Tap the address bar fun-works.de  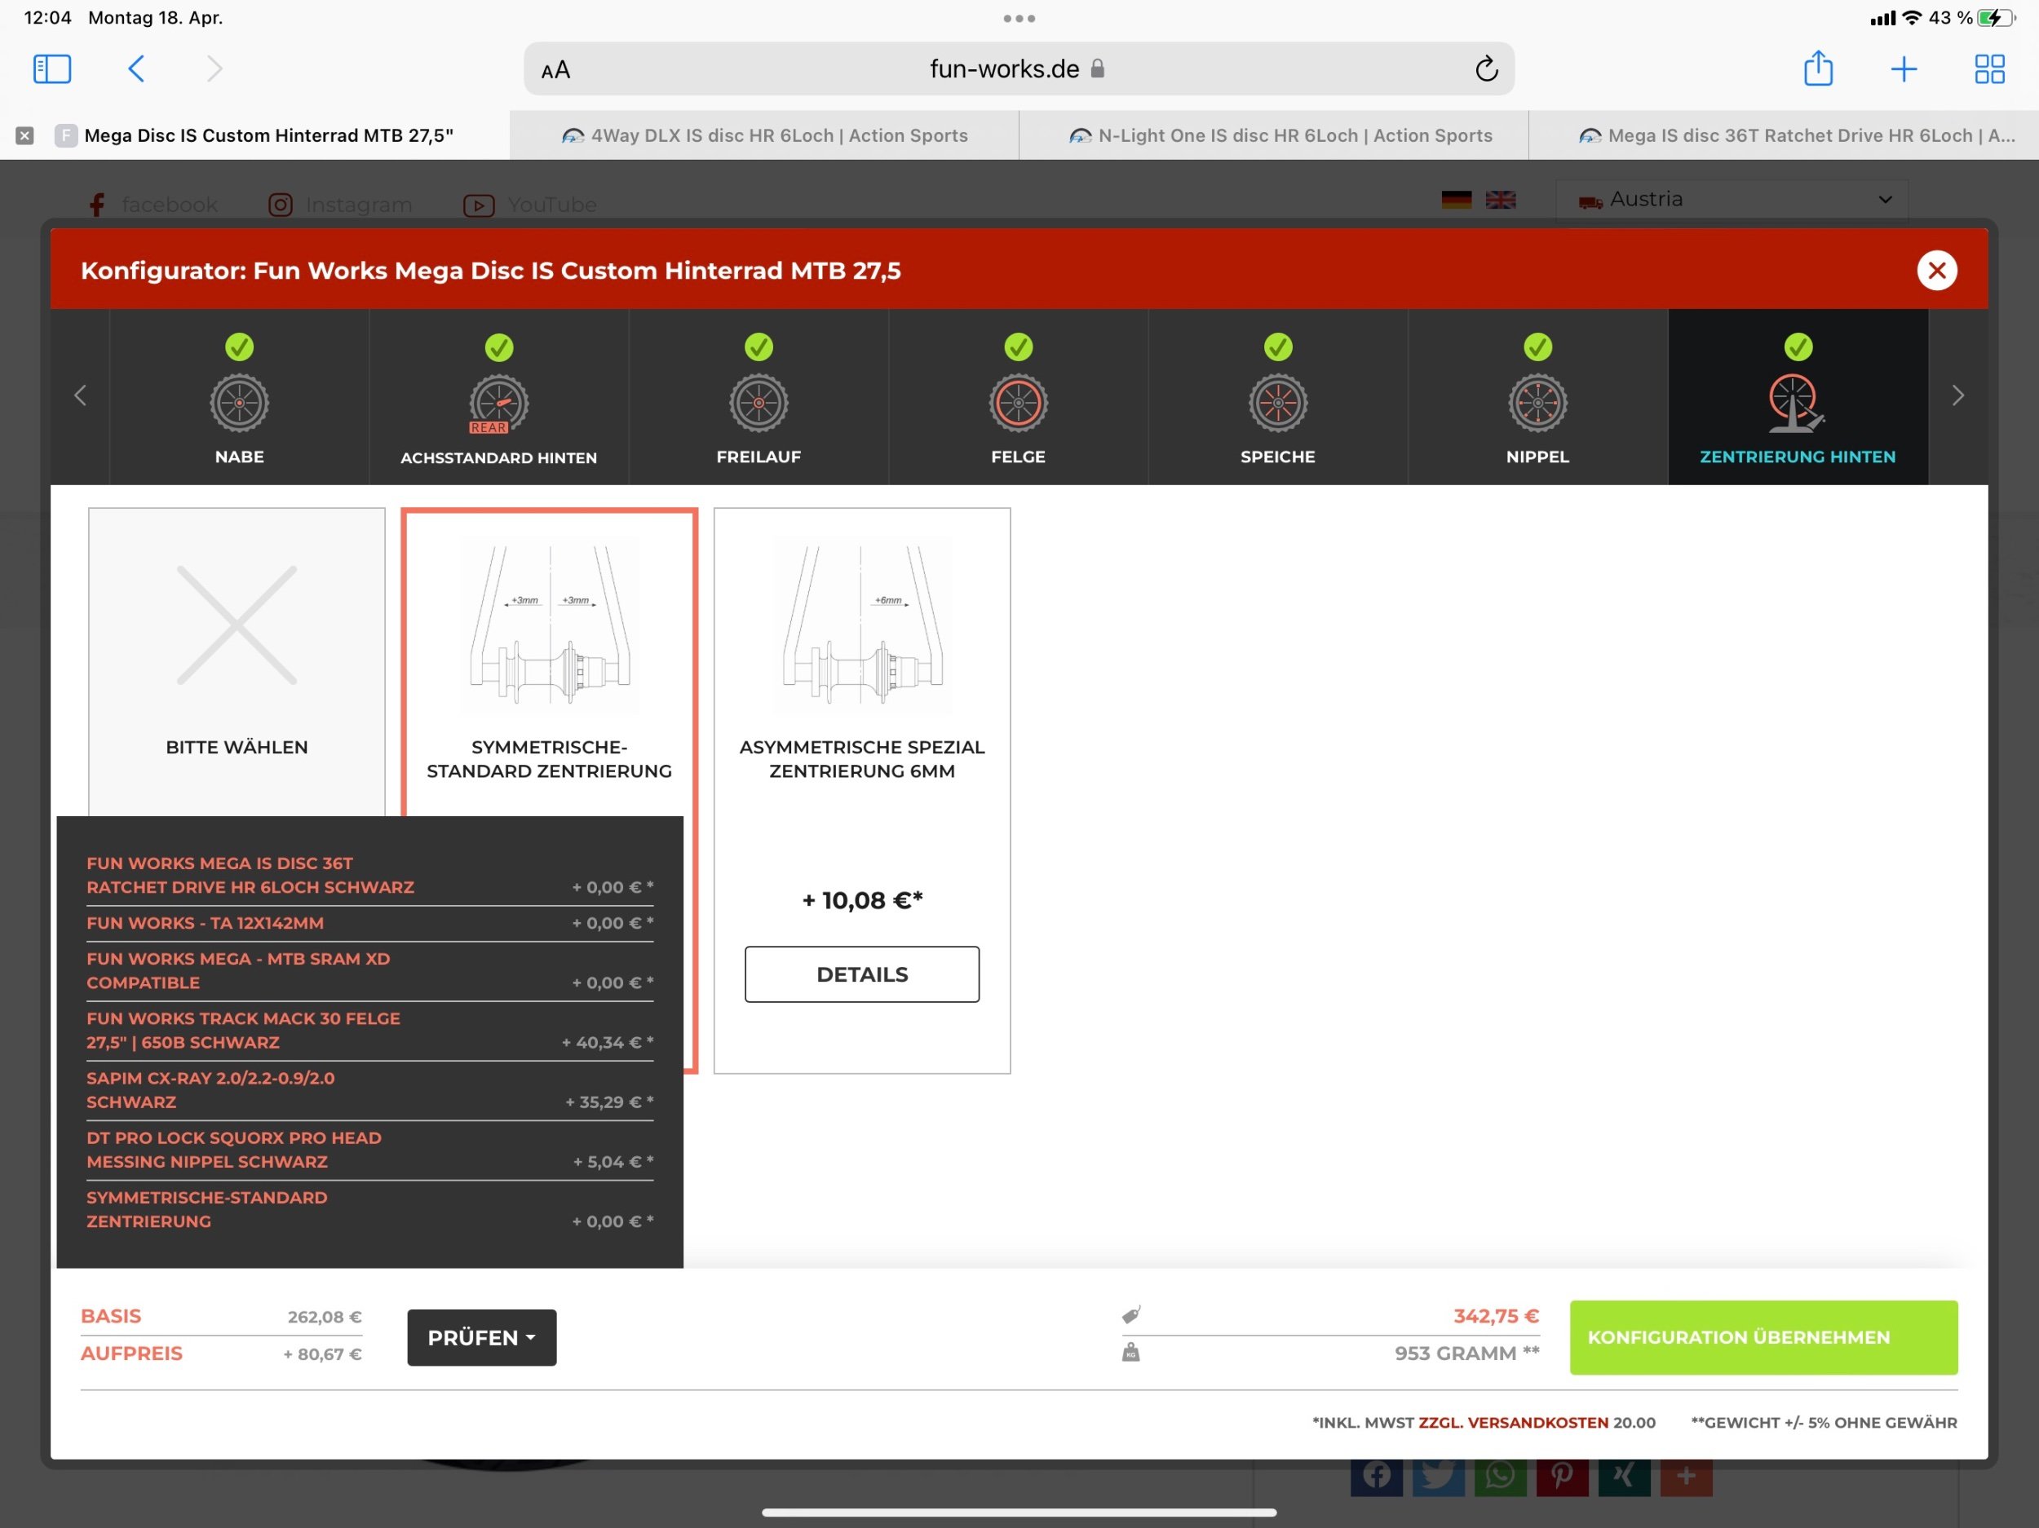(x=1018, y=69)
